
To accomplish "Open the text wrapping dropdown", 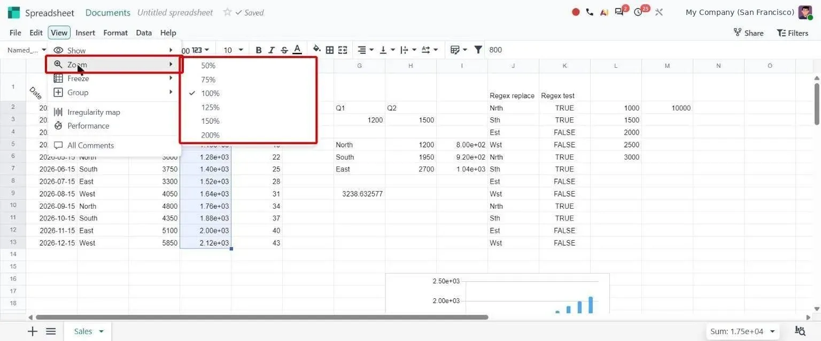I will tap(408, 50).
